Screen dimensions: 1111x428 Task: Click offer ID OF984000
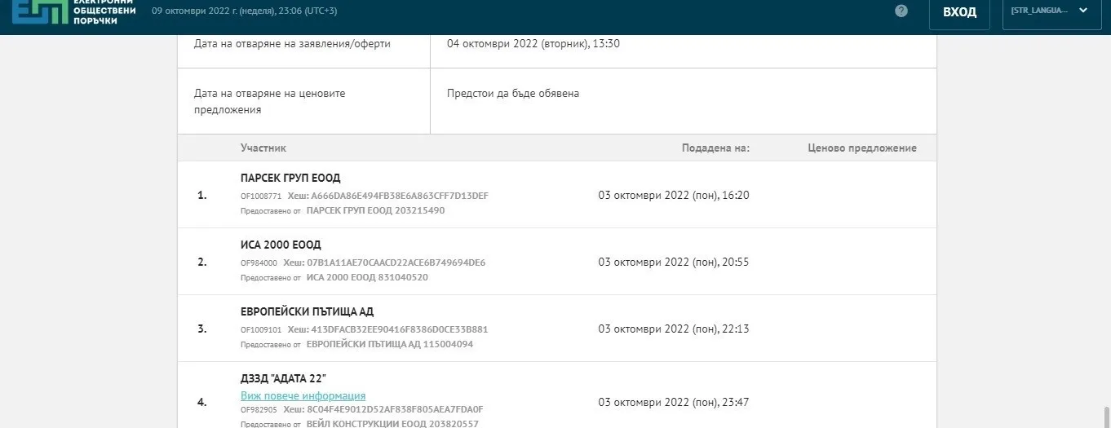pyautogui.click(x=259, y=263)
